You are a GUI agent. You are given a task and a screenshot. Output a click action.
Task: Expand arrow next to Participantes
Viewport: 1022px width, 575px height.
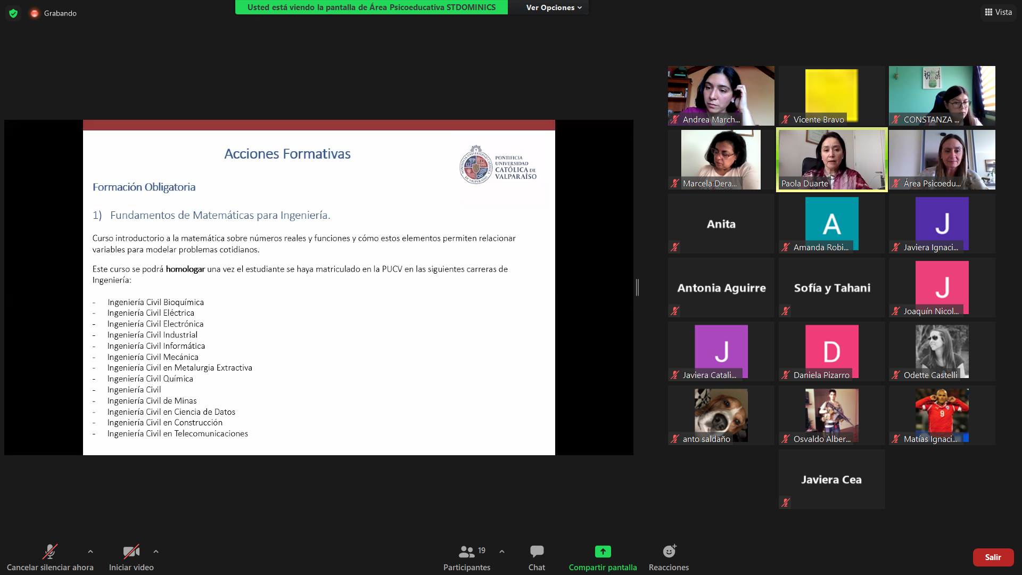tap(502, 552)
